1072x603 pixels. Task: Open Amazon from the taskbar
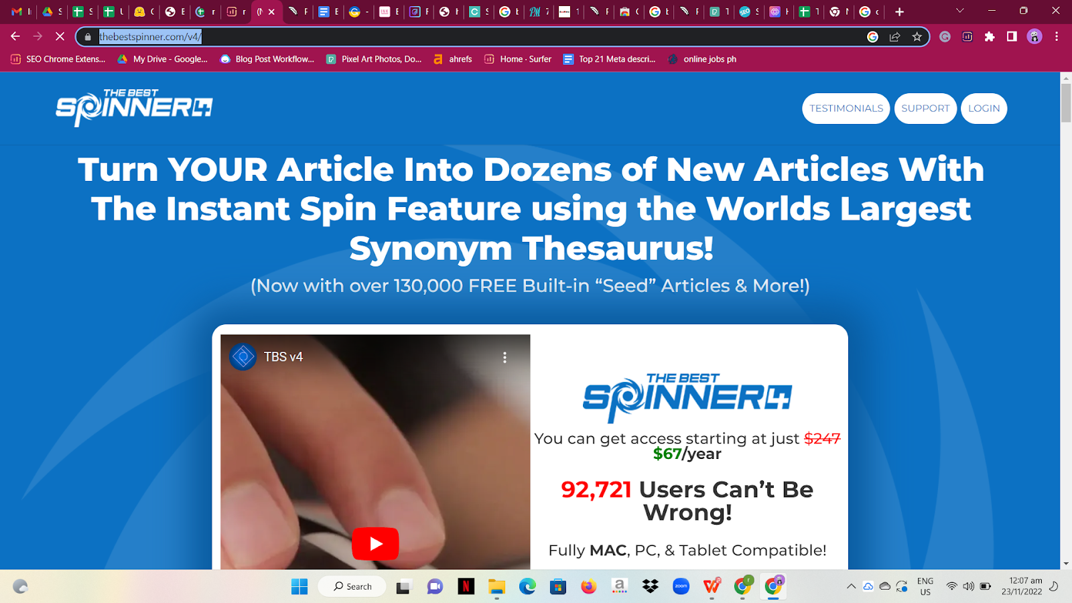click(620, 587)
